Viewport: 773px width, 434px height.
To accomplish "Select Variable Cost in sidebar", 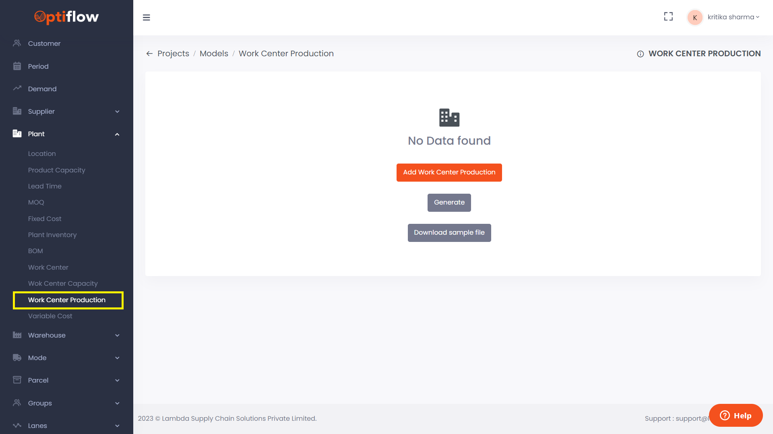I will (50, 316).
